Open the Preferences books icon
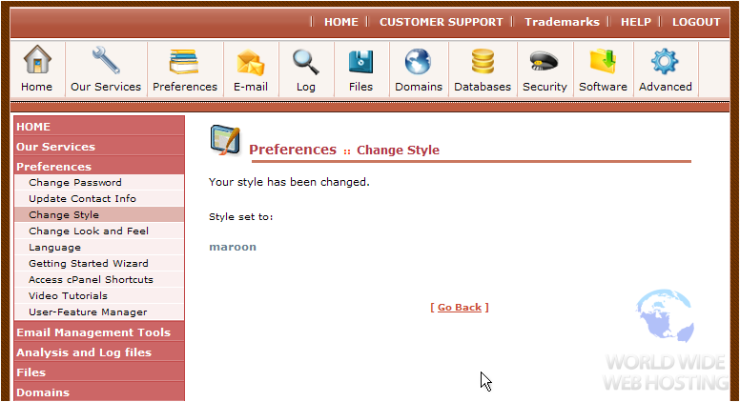Image resolution: width=740 pixels, height=402 pixels. (184, 62)
